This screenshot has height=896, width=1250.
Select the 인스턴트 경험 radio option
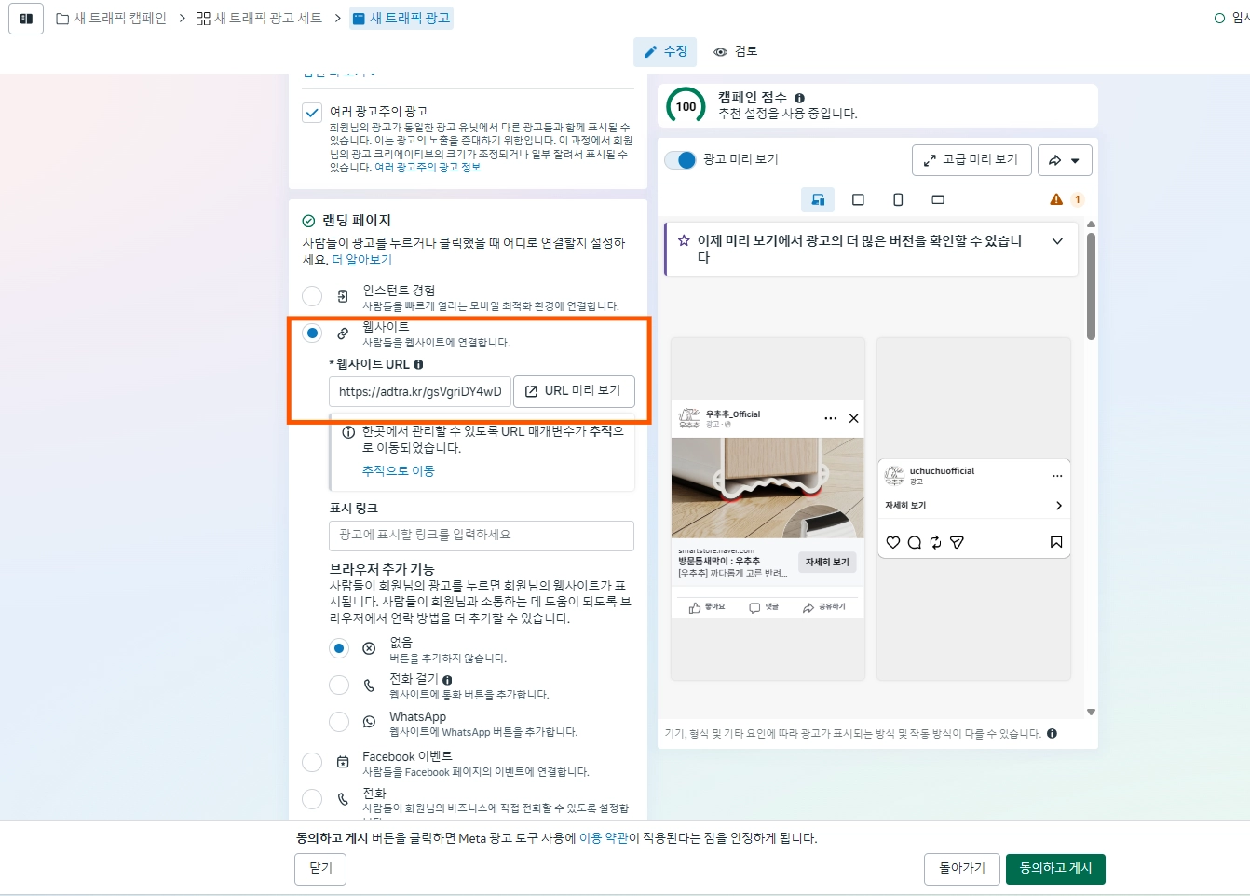[312, 296]
